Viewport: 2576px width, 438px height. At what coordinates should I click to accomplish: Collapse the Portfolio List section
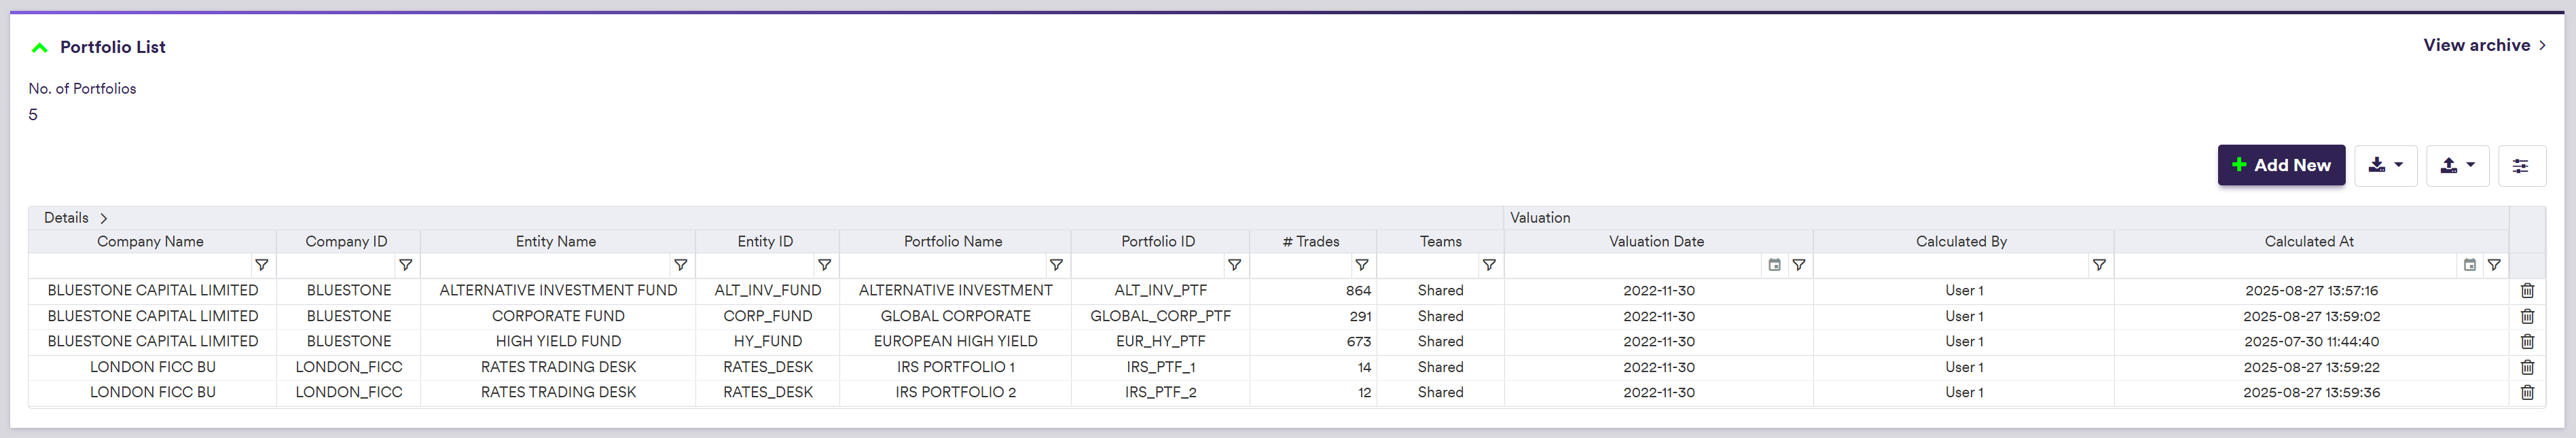point(40,47)
